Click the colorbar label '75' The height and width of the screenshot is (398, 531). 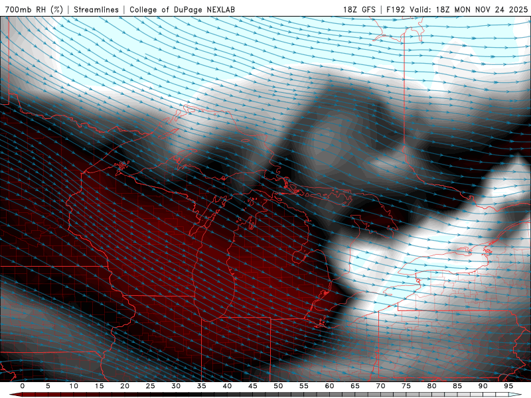click(x=406, y=386)
